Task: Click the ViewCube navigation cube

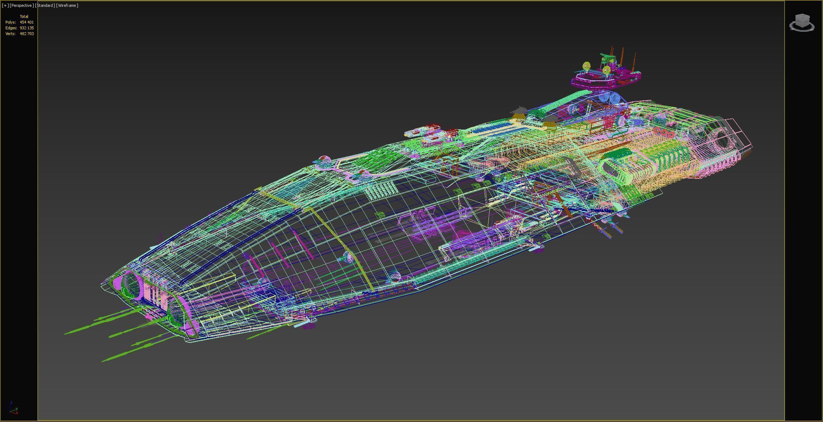Action: point(803,20)
